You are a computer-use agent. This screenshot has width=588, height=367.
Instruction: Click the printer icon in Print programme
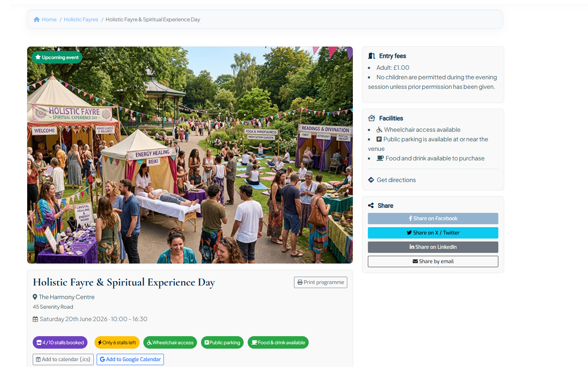click(300, 282)
